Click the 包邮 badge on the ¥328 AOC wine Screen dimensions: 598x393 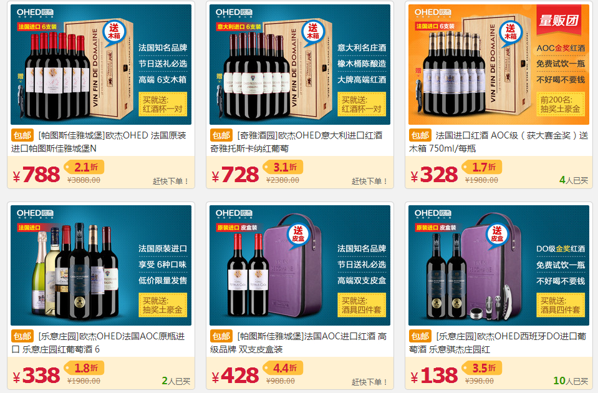coord(420,135)
